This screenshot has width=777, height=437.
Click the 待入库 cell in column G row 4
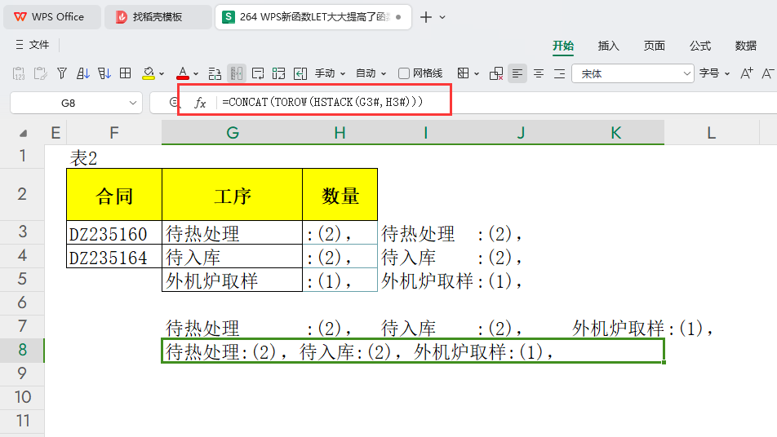(233, 256)
